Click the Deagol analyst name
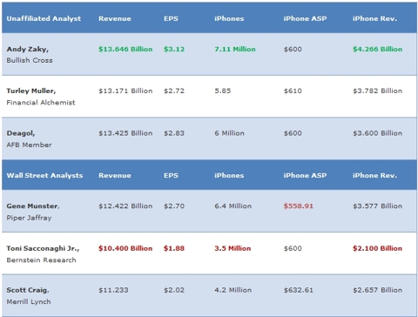Viewport: 418px width, 317px height. tap(21, 133)
